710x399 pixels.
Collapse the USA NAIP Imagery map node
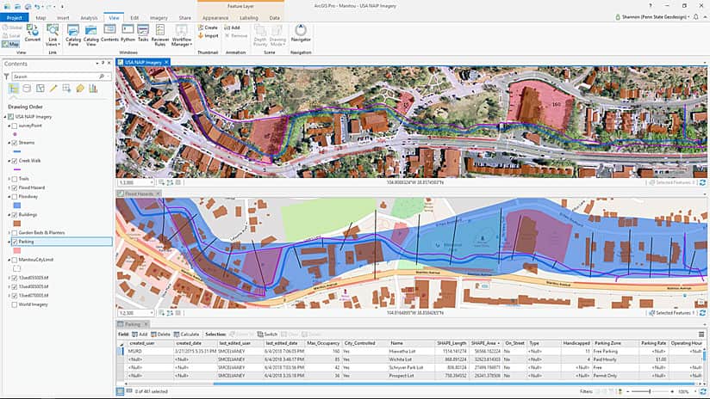tap(5, 117)
